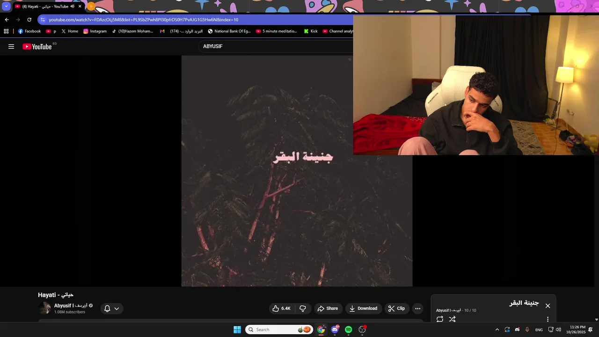Click the Download button
Image resolution: width=599 pixels, height=337 pixels.
363,308
